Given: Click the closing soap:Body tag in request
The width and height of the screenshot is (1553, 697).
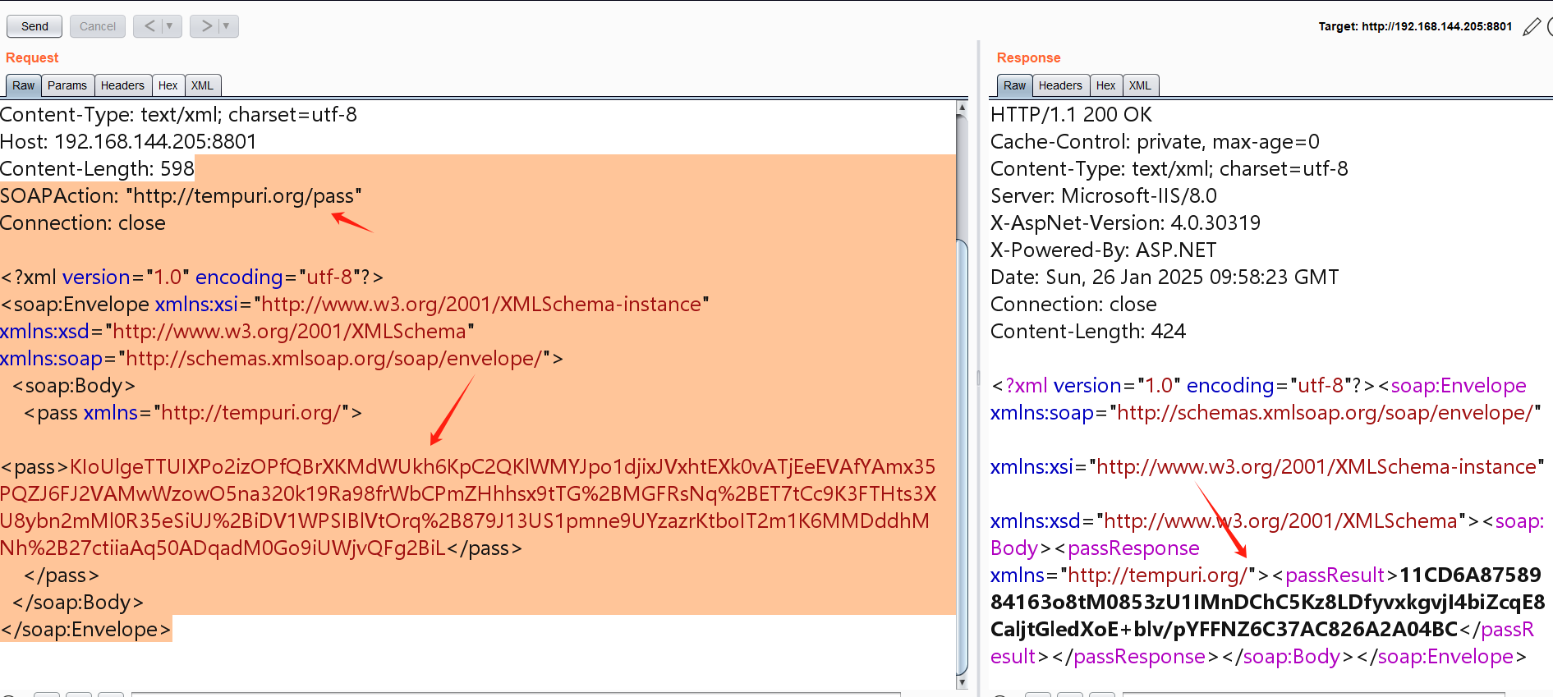Looking at the screenshot, I should pyautogui.click(x=78, y=602).
